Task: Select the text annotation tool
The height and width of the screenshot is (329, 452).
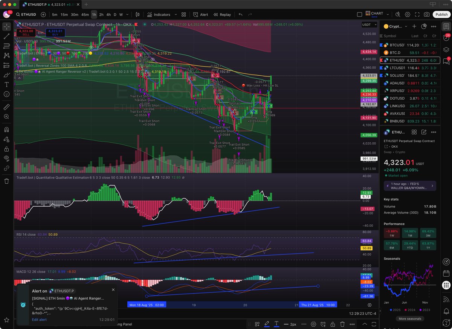Action: click(6, 84)
